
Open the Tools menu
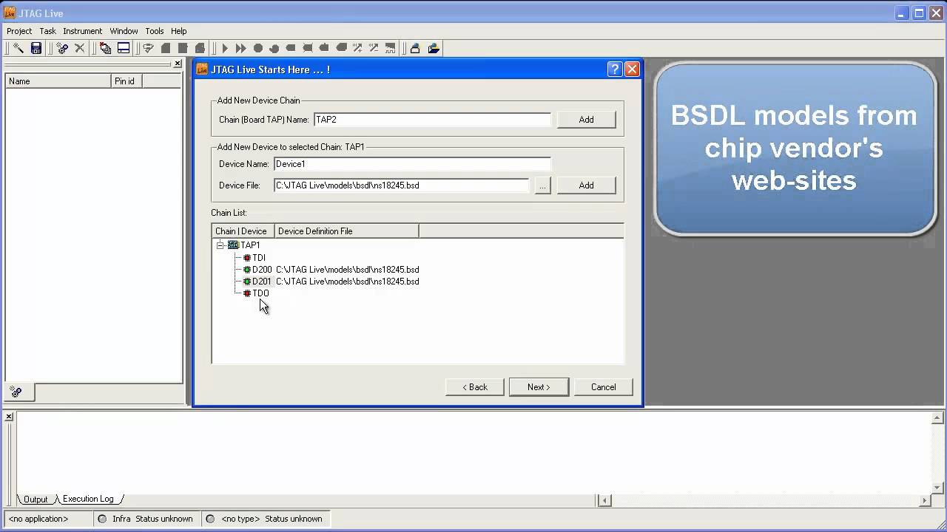(155, 31)
